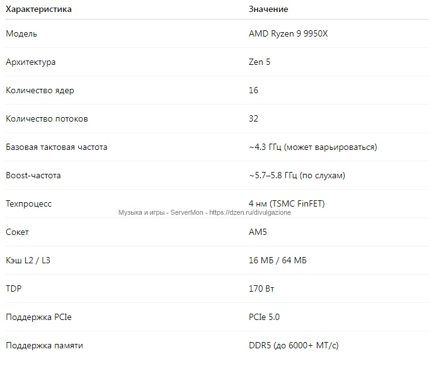Click the 'Boost-частота' row label
Viewport: 429px width, 371px height.
[33, 176]
